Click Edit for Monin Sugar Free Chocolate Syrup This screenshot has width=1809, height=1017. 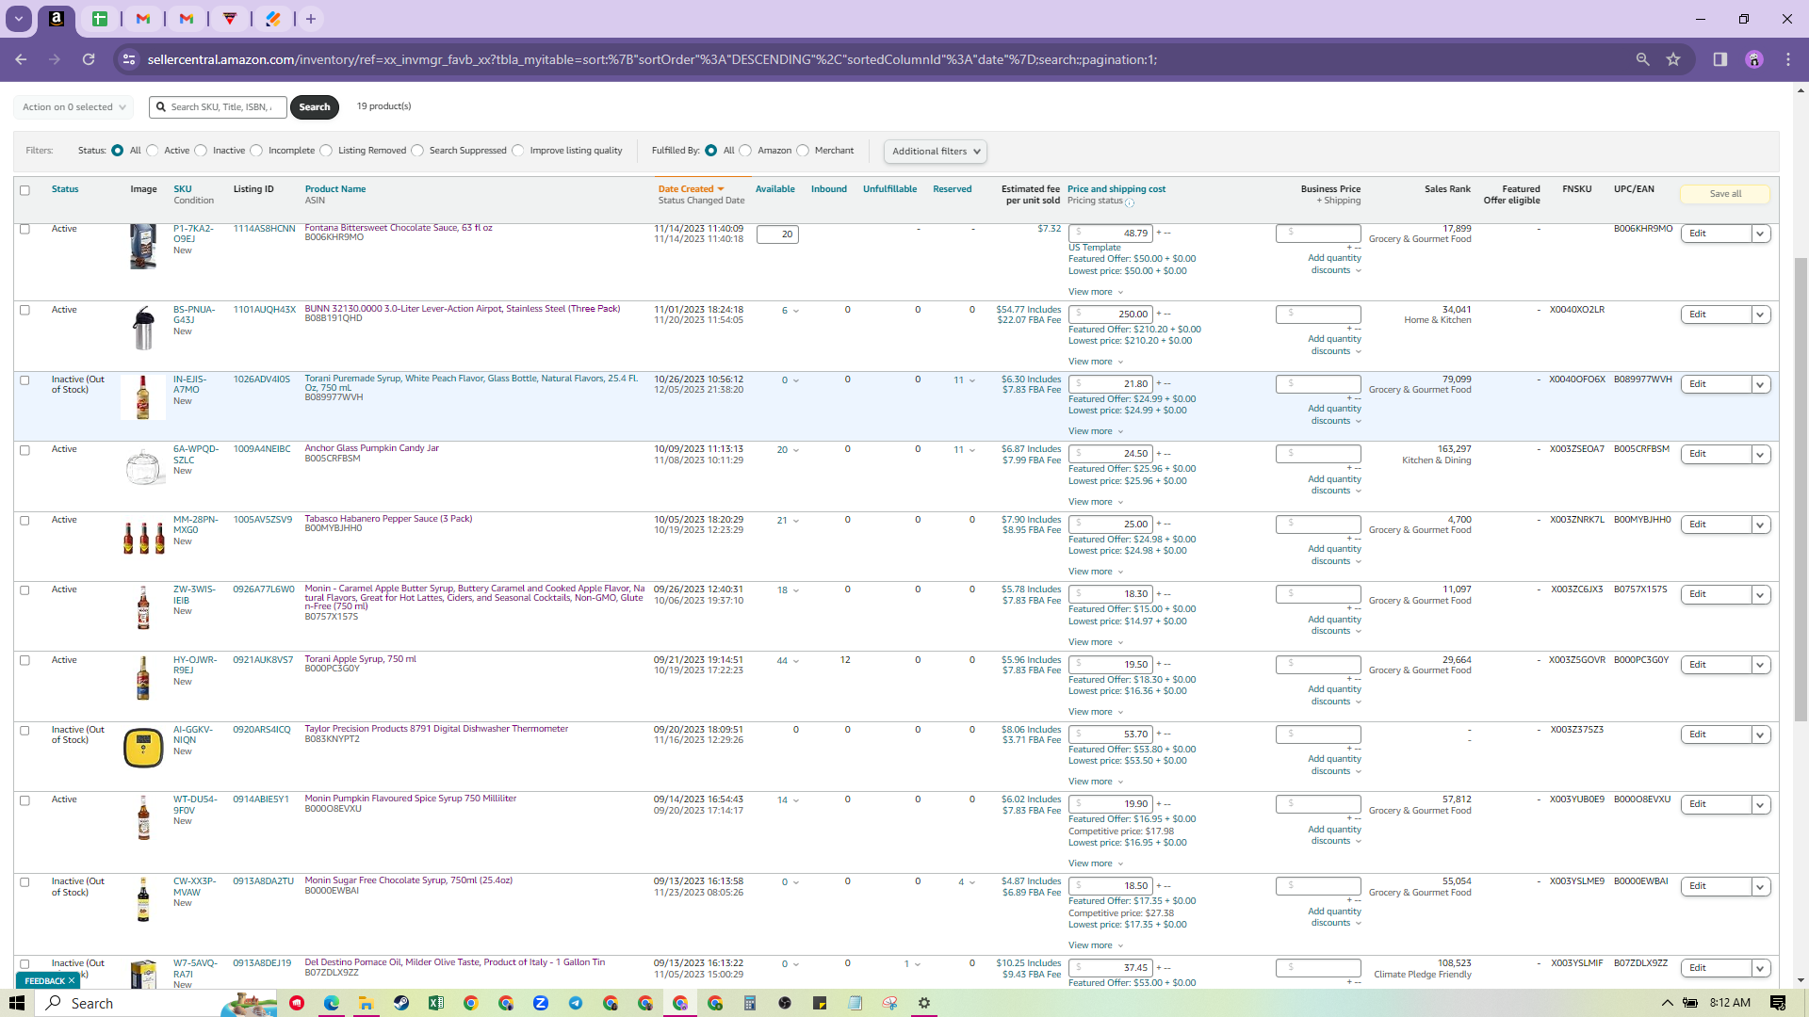(1716, 886)
